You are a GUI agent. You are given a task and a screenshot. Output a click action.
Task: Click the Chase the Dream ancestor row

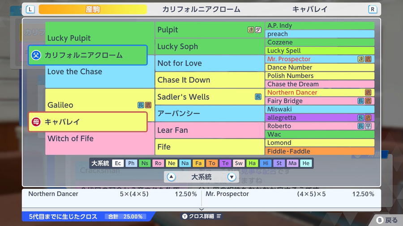click(x=320, y=84)
